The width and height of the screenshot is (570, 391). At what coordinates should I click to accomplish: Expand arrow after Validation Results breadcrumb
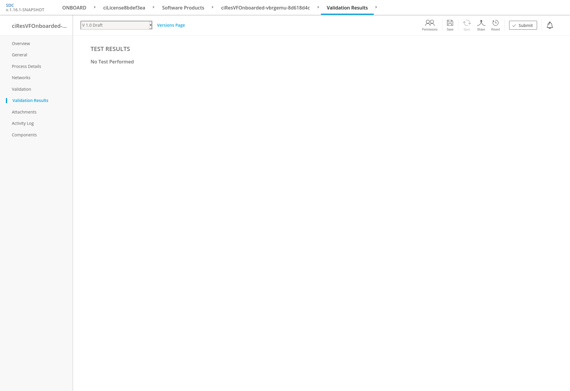click(x=376, y=7)
